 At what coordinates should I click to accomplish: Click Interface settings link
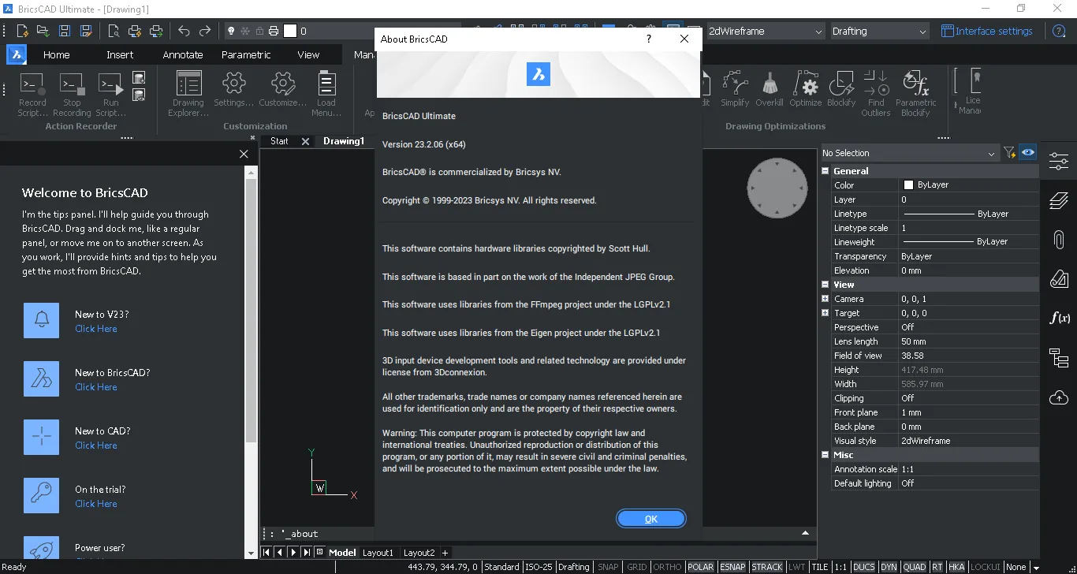(x=987, y=32)
